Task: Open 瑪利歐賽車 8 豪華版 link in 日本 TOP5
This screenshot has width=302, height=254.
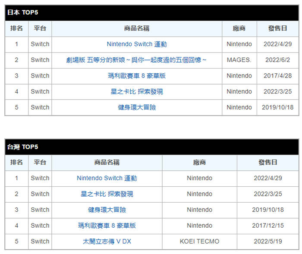Action: click(137, 75)
